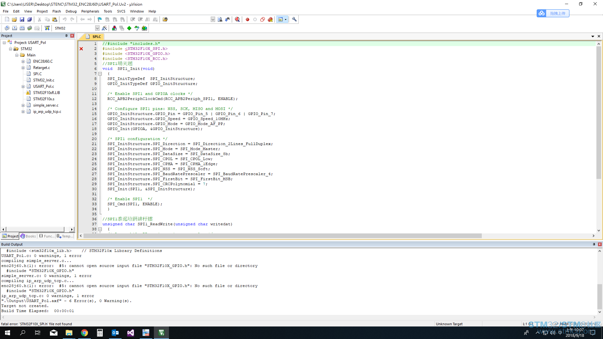Open the Project menu
Image resolution: width=603 pixels, height=339 pixels.
(x=42, y=11)
